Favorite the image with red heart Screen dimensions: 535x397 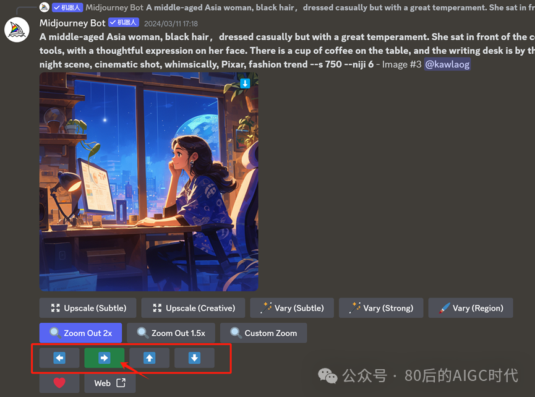pyautogui.click(x=59, y=383)
